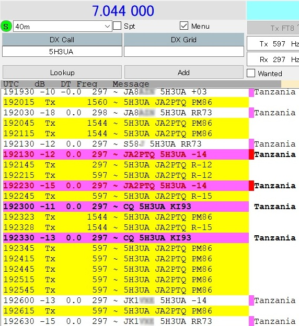The height and width of the screenshot is (326, 299).
Task: Click the Tx 597 Hz frequency box
Action: click(273, 44)
